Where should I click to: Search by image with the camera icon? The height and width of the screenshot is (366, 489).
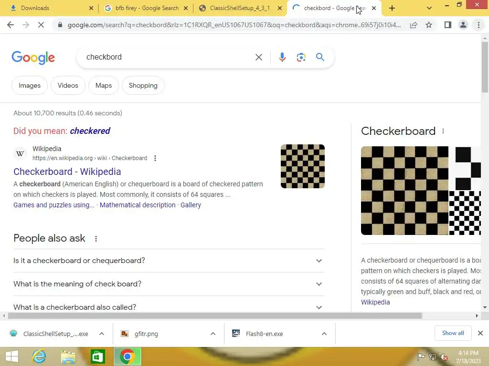pyautogui.click(x=301, y=57)
